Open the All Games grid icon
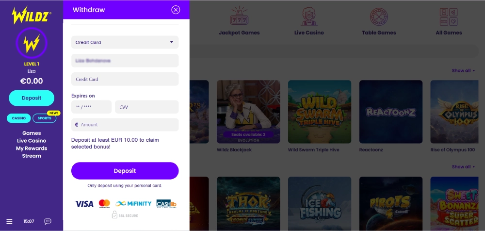The image size is (485, 231). tap(449, 16)
